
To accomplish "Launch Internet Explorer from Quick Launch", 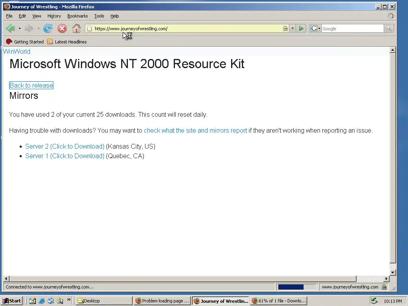I will (x=41, y=301).
